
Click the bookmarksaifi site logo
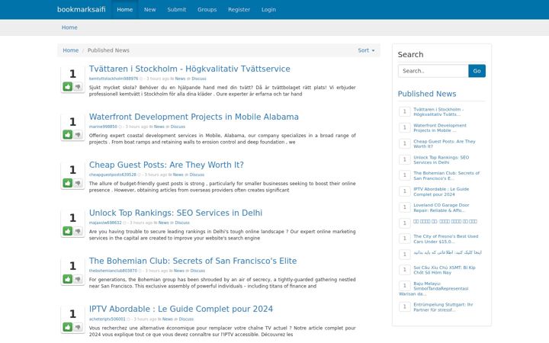82,9
